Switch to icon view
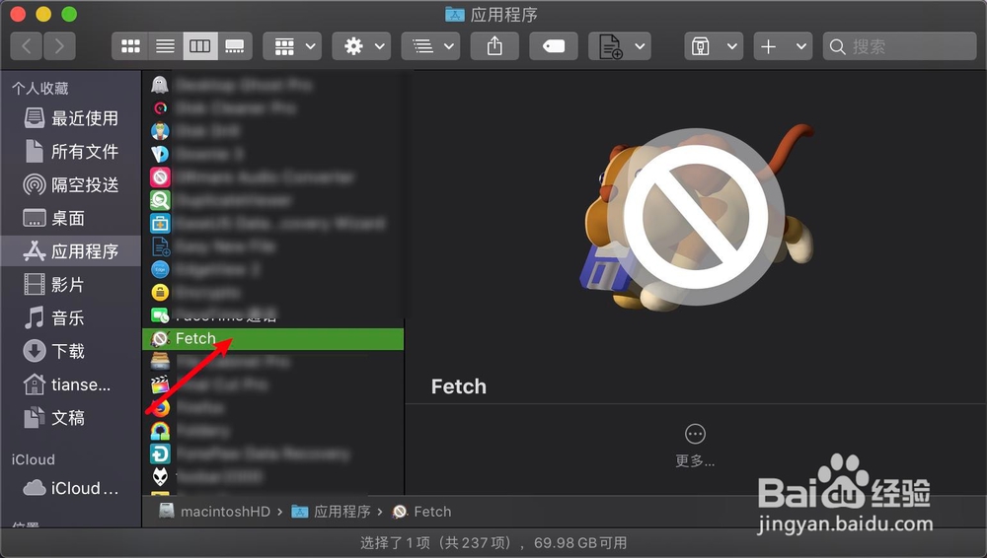The height and width of the screenshot is (558, 987). (130, 46)
